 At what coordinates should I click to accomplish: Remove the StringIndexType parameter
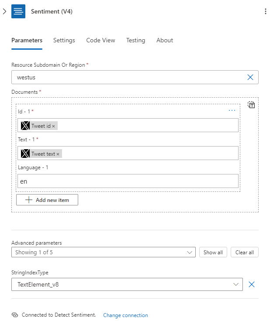251,284
